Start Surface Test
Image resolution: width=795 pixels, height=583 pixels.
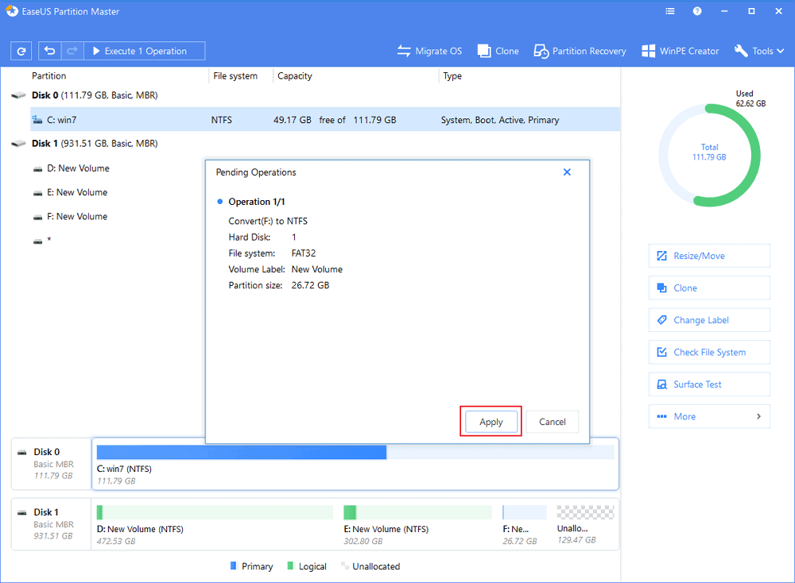point(709,384)
